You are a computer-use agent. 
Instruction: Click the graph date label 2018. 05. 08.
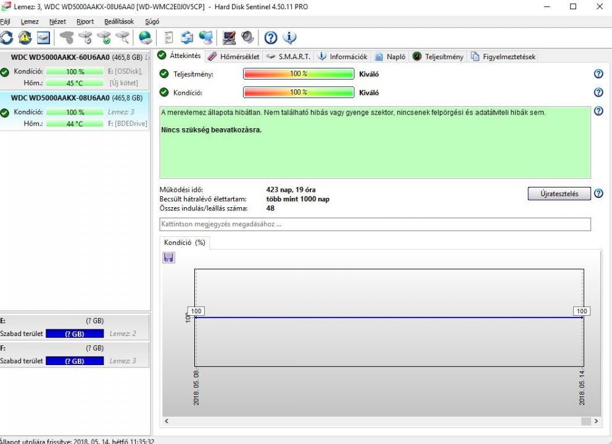coord(196,388)
